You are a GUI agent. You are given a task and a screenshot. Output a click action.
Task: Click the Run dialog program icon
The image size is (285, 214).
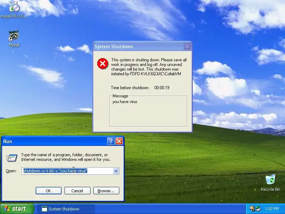pos(12,158)
